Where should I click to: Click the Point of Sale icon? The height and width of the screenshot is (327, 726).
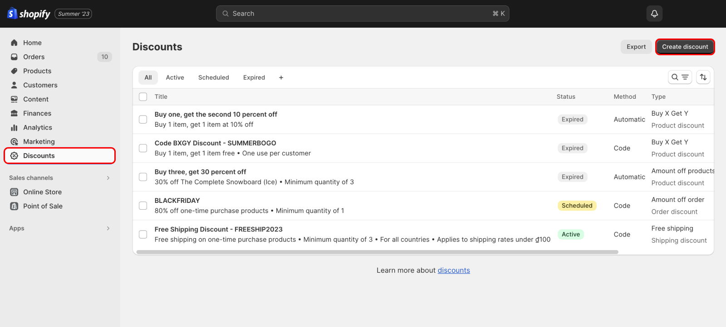pyautogui.click(x=14, y=206)
